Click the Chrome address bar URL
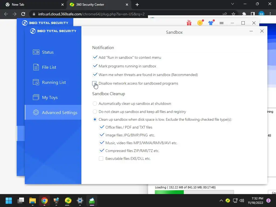 click(91, 14)
